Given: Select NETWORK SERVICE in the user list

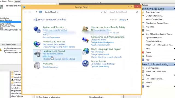Looking at the screenshot, I should pyautogui.click(x=7, y=26).
